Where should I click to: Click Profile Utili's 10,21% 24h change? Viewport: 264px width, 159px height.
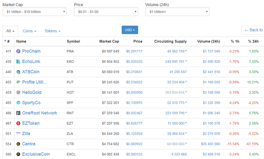pyautogui.click(x=253, y=82)
